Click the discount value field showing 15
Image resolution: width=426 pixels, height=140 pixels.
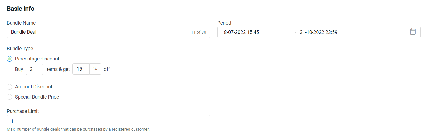point(81,69)
